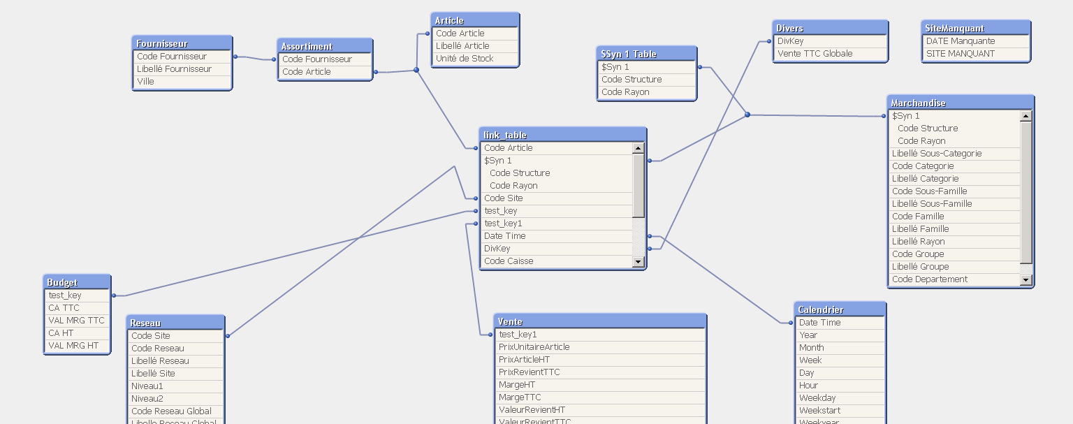Click Code Categorie in Marchandise
Viewport: 1073px width, 424px height.
point(955,166)
